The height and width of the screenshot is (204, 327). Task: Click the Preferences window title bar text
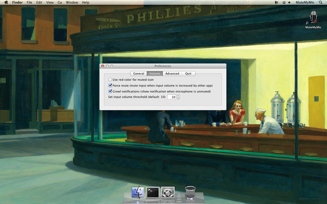[x=163, y=66]
